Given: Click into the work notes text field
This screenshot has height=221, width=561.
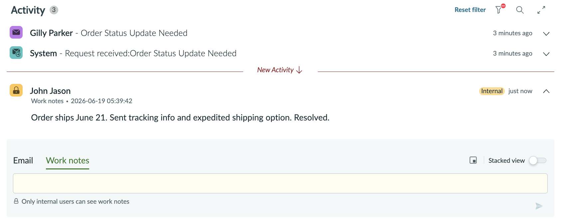Looking at the screenshot, I should coord(280,183).
